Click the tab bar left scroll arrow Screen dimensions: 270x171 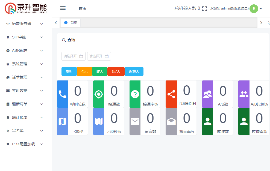tap(56, 23)
